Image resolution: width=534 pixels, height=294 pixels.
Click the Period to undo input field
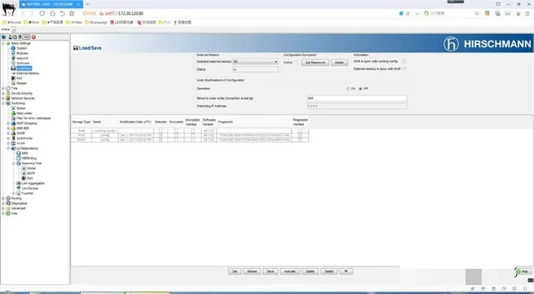pos(357,98)
